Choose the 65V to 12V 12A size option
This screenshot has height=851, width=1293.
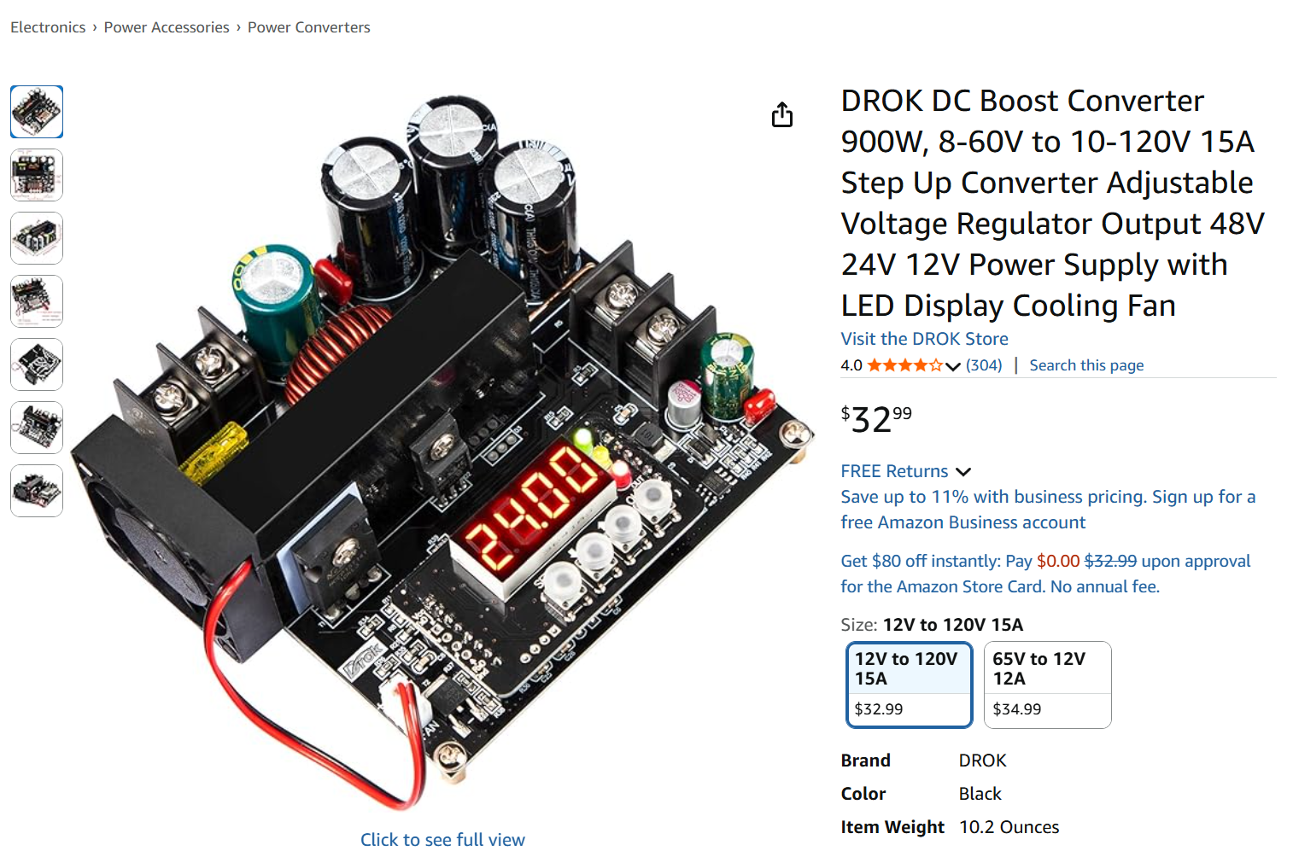coord(1048,685)
